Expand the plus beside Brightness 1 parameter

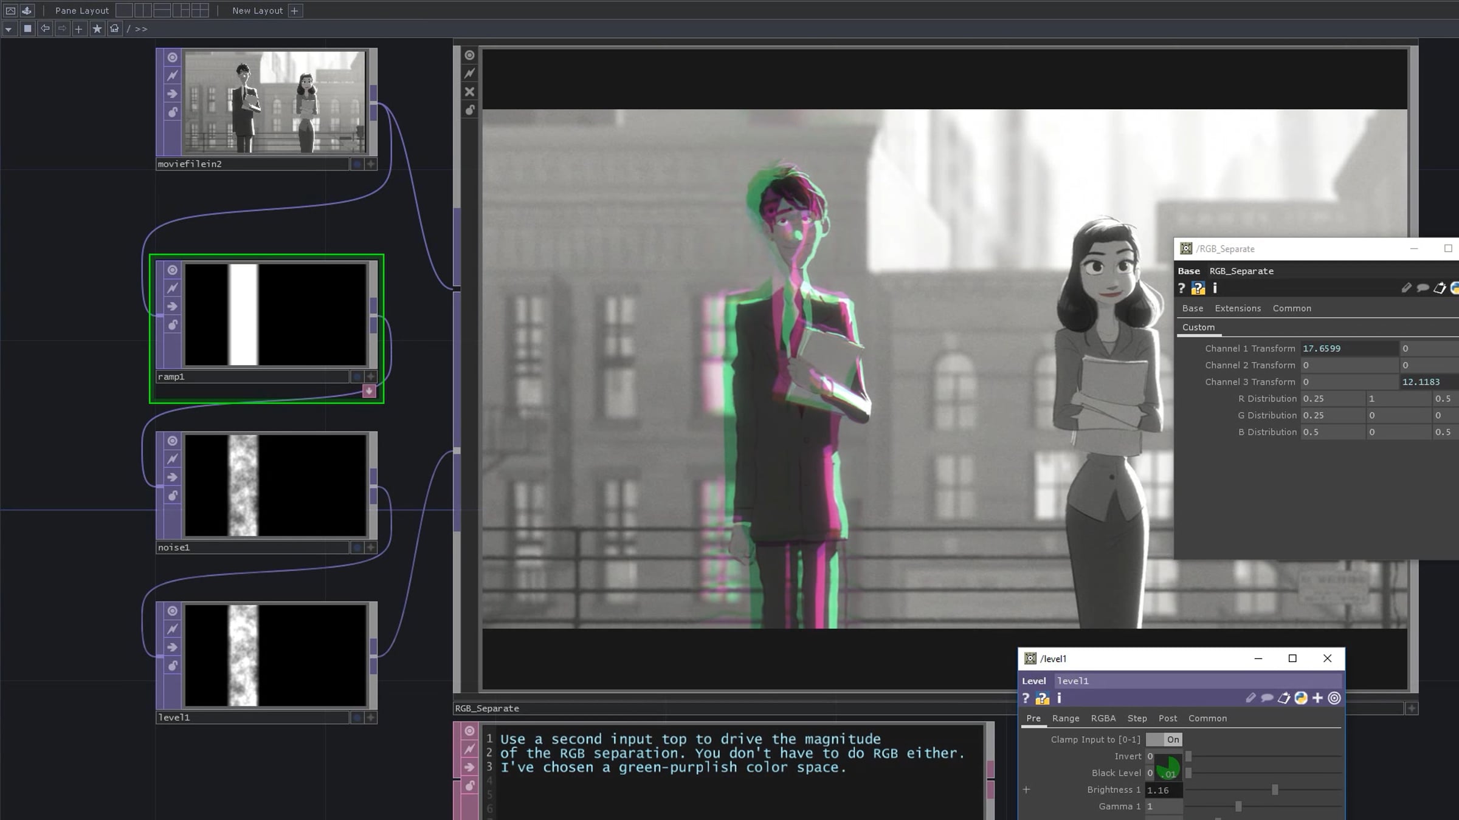click(1026, 790)
